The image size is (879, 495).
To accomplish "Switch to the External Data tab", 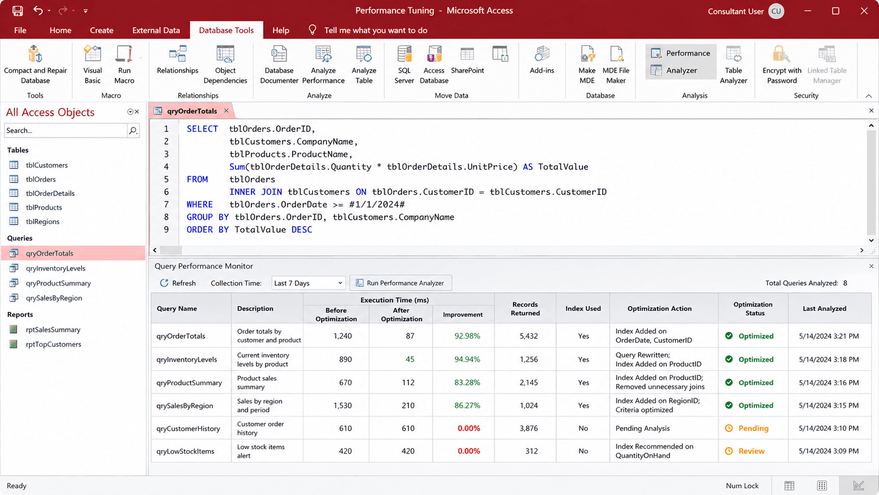I will [x=156, y=31].
